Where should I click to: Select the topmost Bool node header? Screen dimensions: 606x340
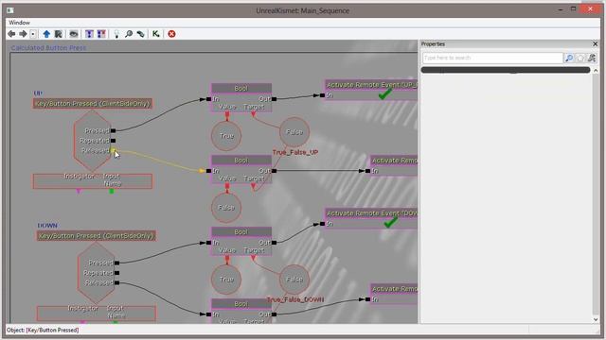[x=241, y=88]
